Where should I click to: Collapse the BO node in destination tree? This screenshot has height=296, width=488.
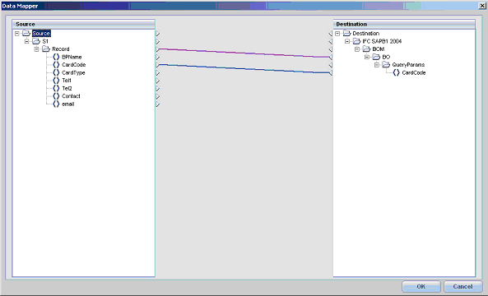pyautogui.click(x=367, y=57)
